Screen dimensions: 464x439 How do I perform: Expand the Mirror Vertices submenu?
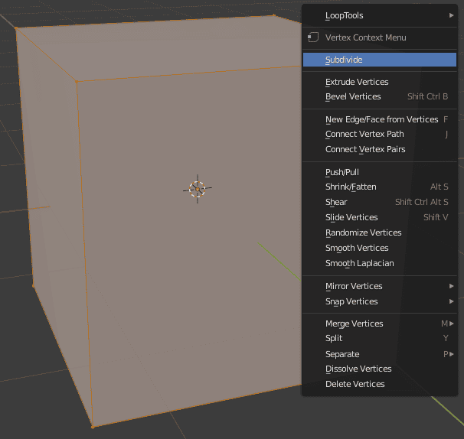tap(380, 286)
